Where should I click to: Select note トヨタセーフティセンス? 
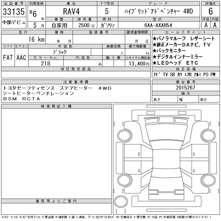tap(29, 88)
